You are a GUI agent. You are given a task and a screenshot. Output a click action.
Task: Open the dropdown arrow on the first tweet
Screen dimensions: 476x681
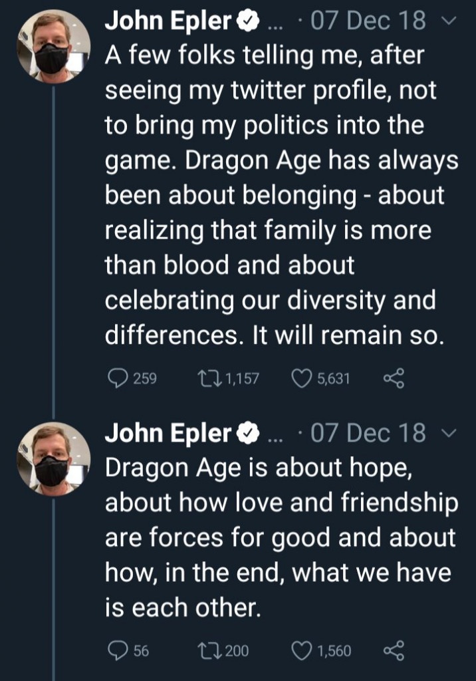click(x=449, y=22)
